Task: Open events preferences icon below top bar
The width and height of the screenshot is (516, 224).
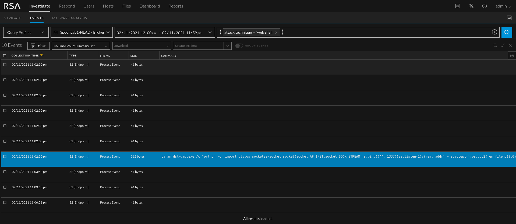Action: 509,18
